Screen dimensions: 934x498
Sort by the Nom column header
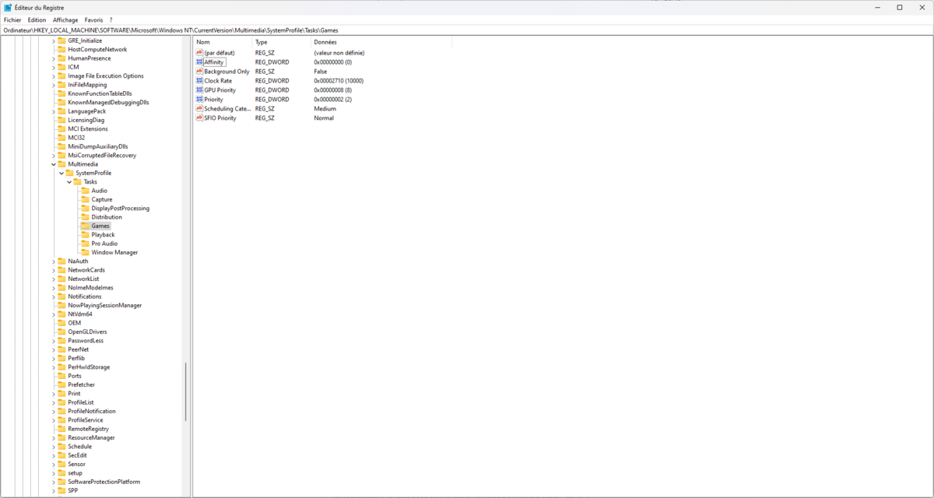tap(223, 42)
